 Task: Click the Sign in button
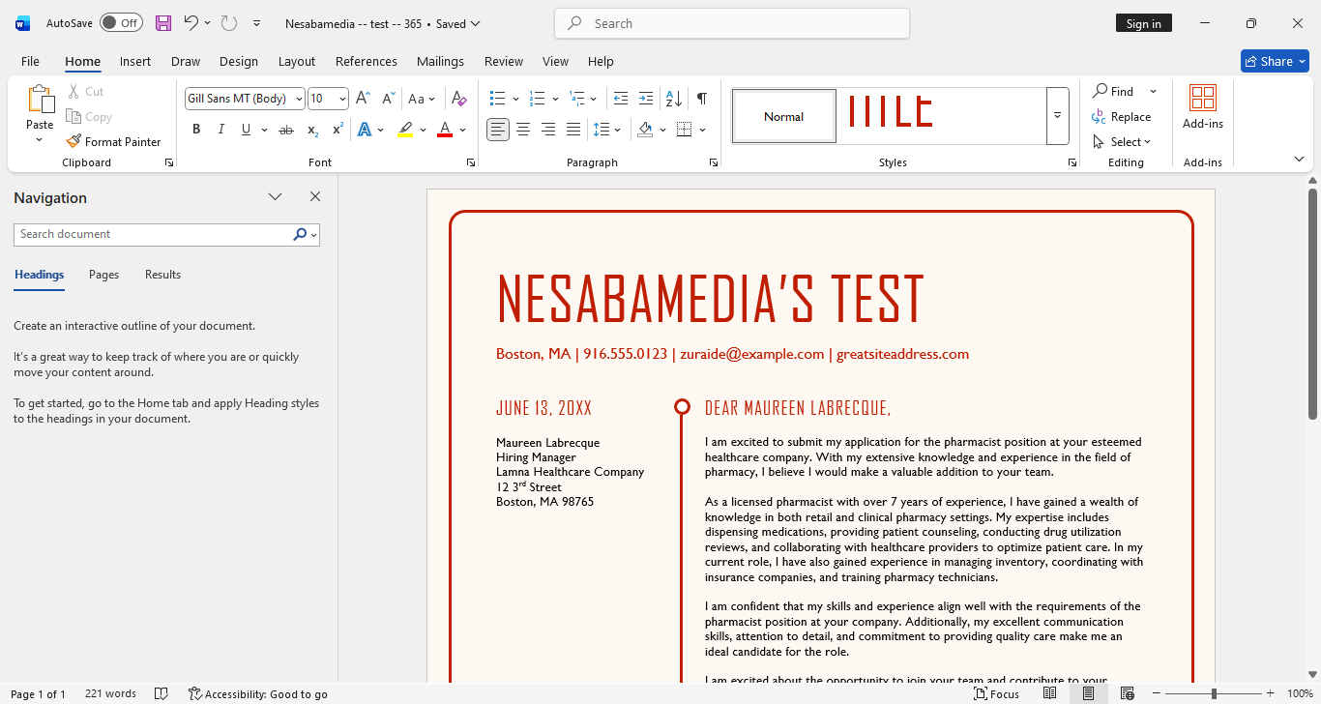[x=1143, y=23]
